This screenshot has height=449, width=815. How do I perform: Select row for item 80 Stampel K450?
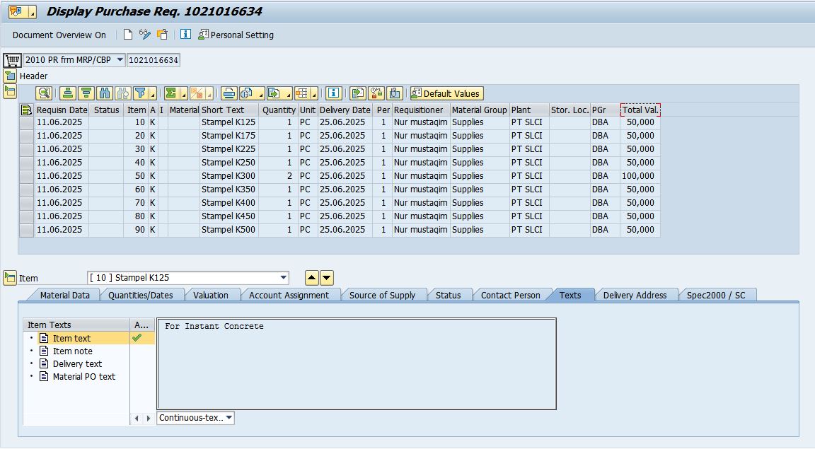tap(26, 216)
